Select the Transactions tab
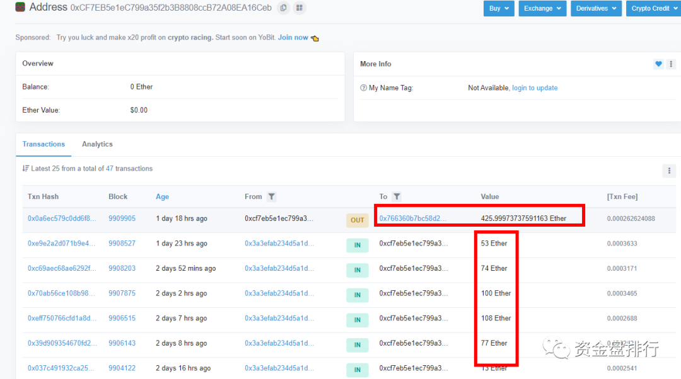 click(x=44, y=144)
